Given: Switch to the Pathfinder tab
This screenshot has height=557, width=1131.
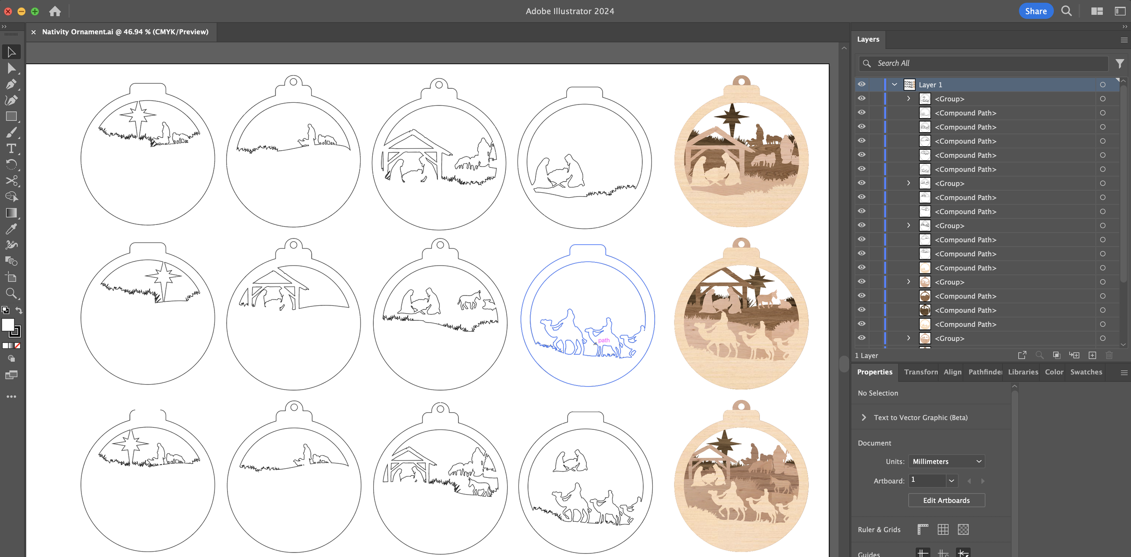Looking at the screenshot, I should (x=985, y=372).
